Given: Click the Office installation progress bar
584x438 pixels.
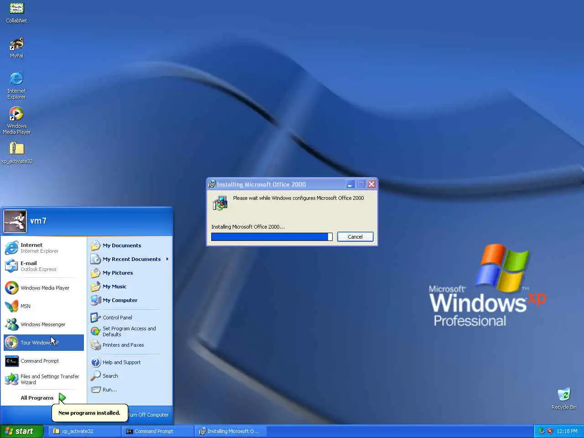Looking at the screenshot, I should 272,237.
